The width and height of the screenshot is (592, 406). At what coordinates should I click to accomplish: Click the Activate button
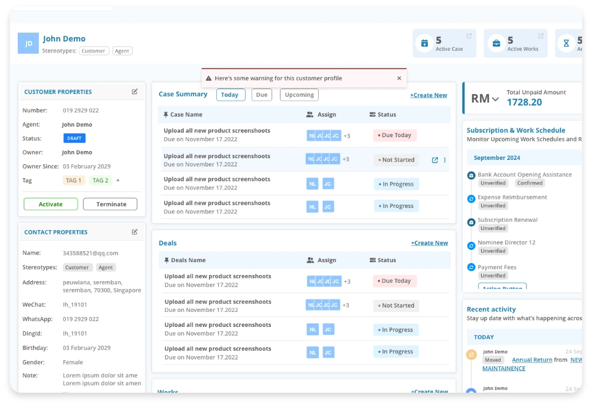pyautogui.click(x=50, y=204)
